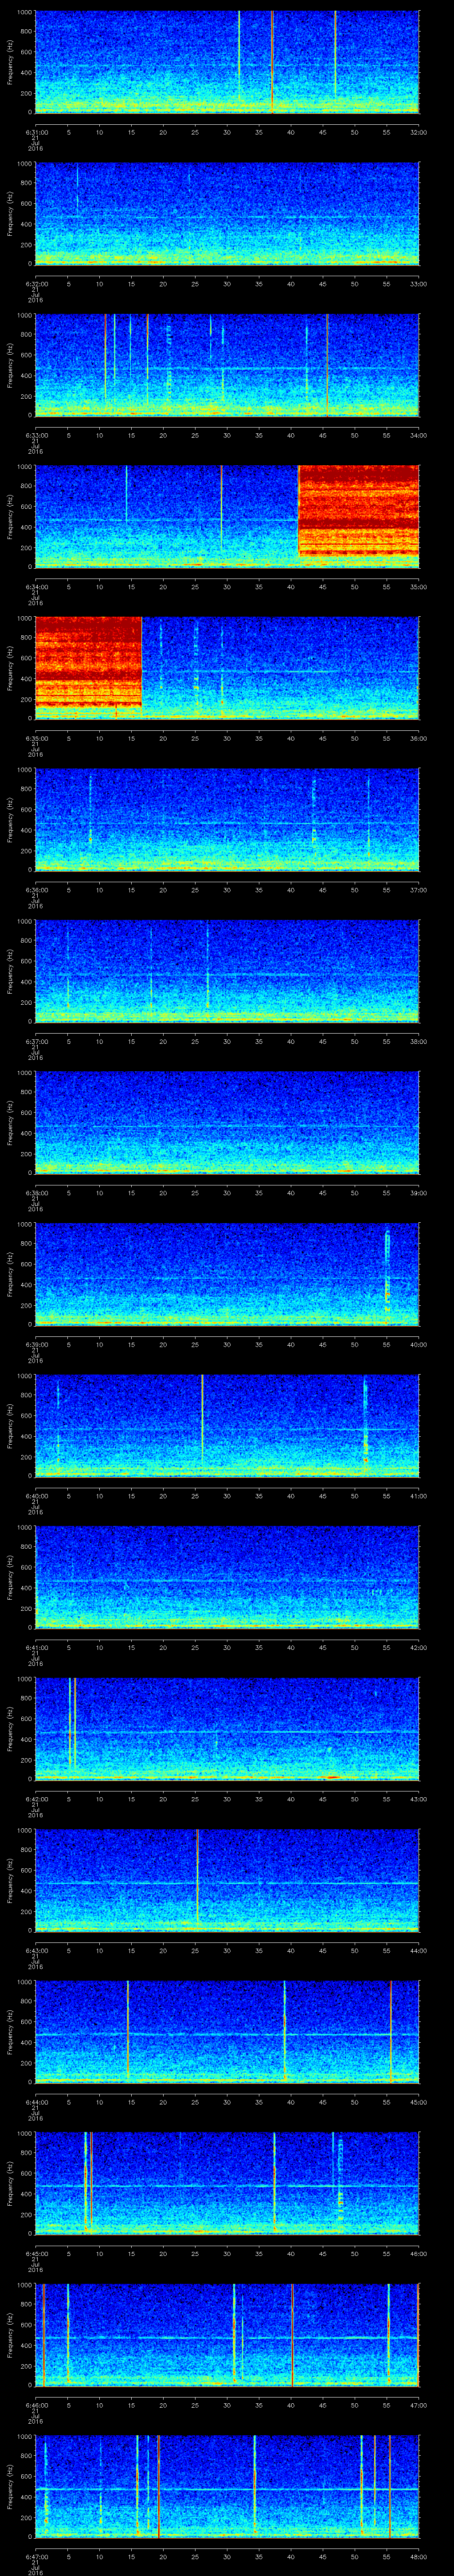Click the red broadband block in the 6:35:00 spectrogram
The width and height of the screenshot is (454, 2576).
pyautogui.click(x=89, y=662)
